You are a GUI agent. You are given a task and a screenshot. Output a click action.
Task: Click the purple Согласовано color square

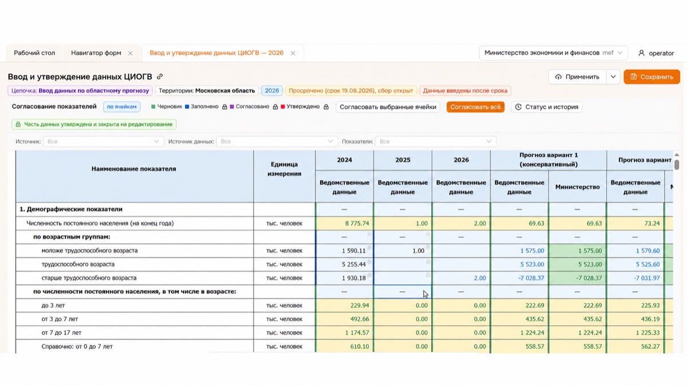232,107
